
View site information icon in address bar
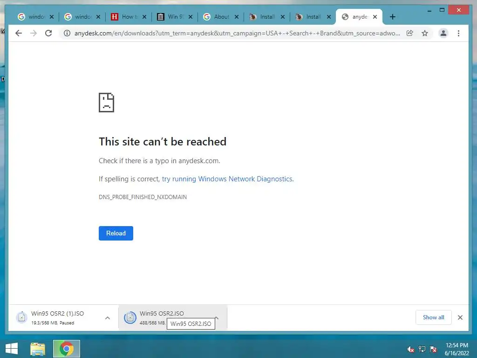click(x=67, y=33)
